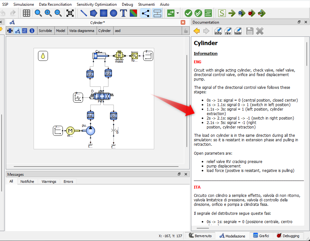This screenshot has height=241, width=310.
Task: Click the double check all models icon
Action: tap(198, 13)
